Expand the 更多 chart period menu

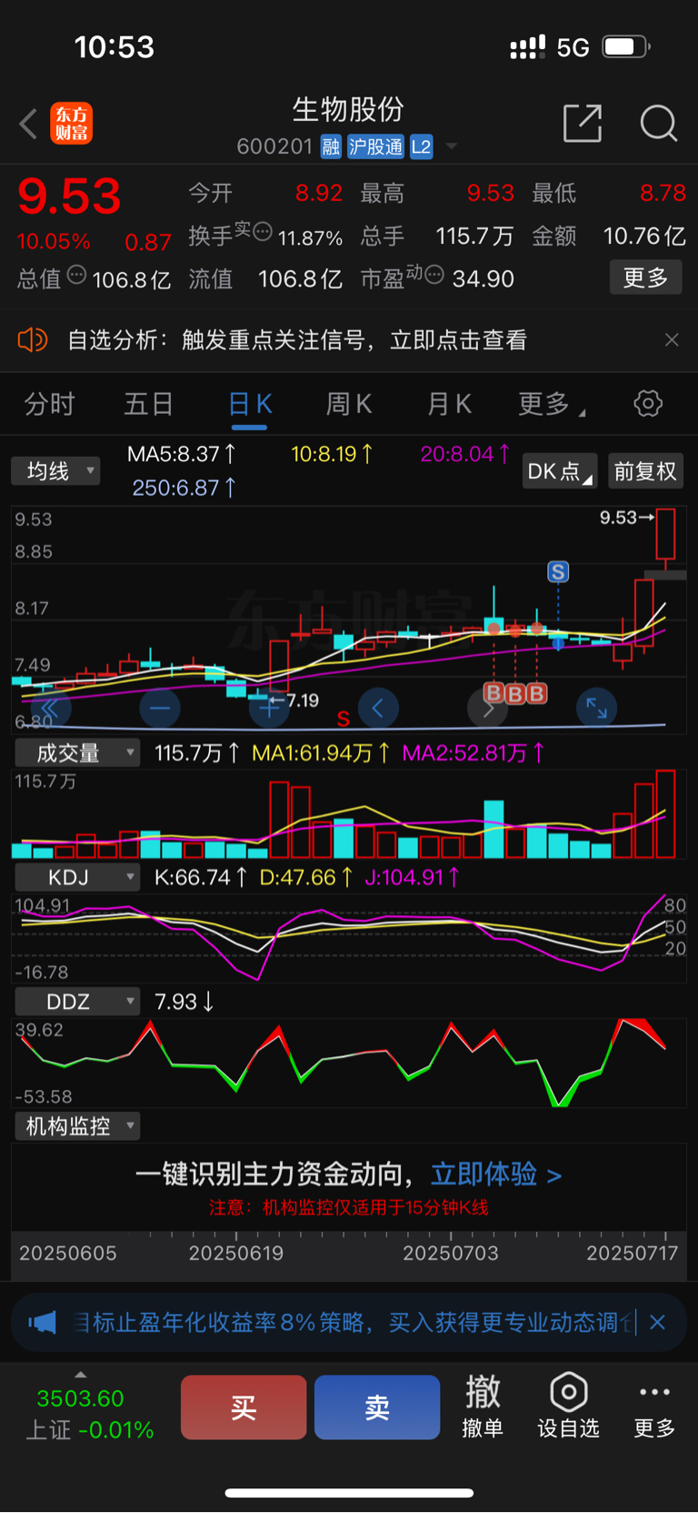[x=551, y=404]
